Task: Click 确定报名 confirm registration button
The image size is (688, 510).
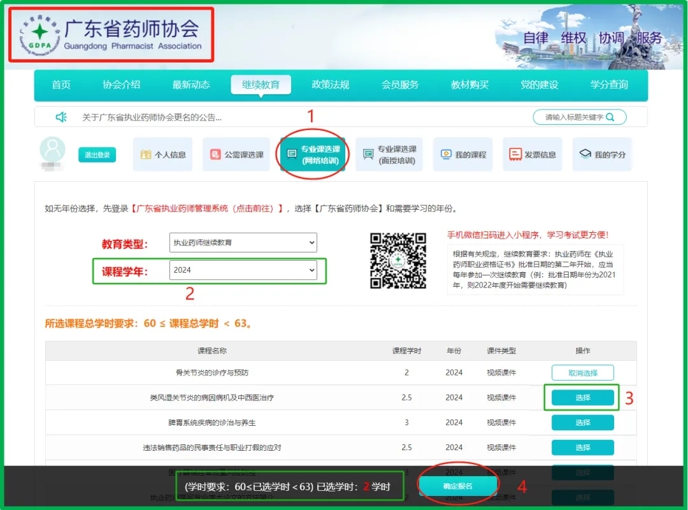Action: coord(457,486)
